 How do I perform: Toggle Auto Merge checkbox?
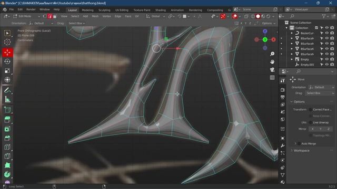click(299, 143)
